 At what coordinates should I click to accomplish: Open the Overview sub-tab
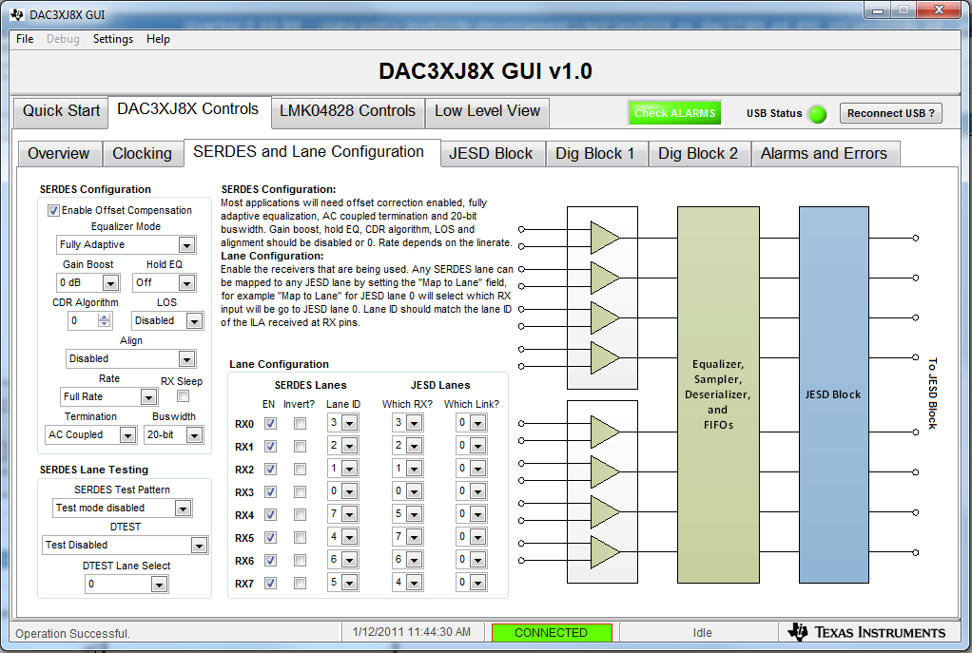[x=59, y=154]
